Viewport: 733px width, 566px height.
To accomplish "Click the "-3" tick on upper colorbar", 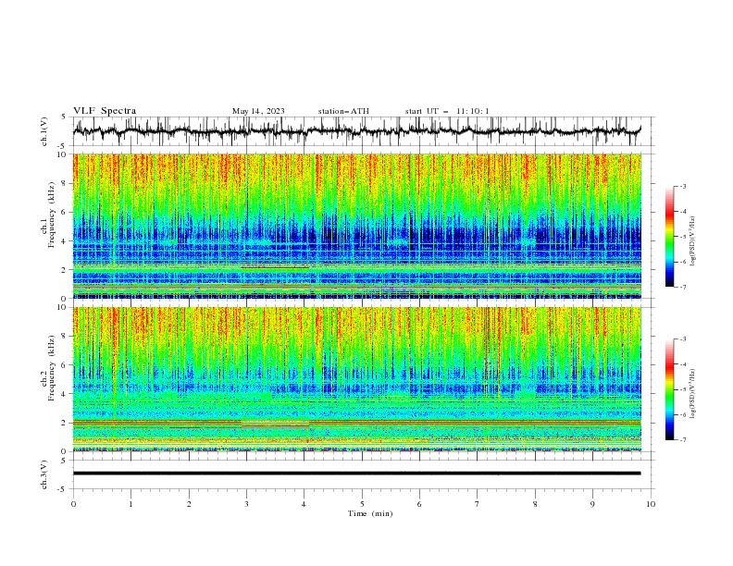I will pyautogui.click(x=683, y=186).
